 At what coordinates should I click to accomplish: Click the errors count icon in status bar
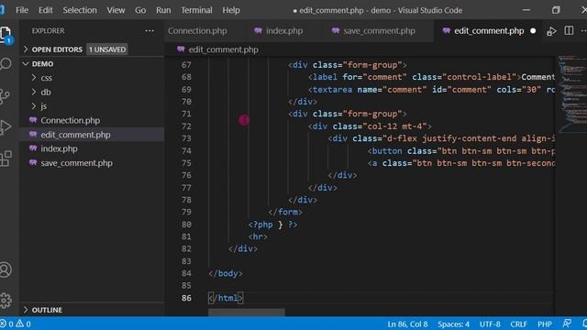tap(4, 324)
